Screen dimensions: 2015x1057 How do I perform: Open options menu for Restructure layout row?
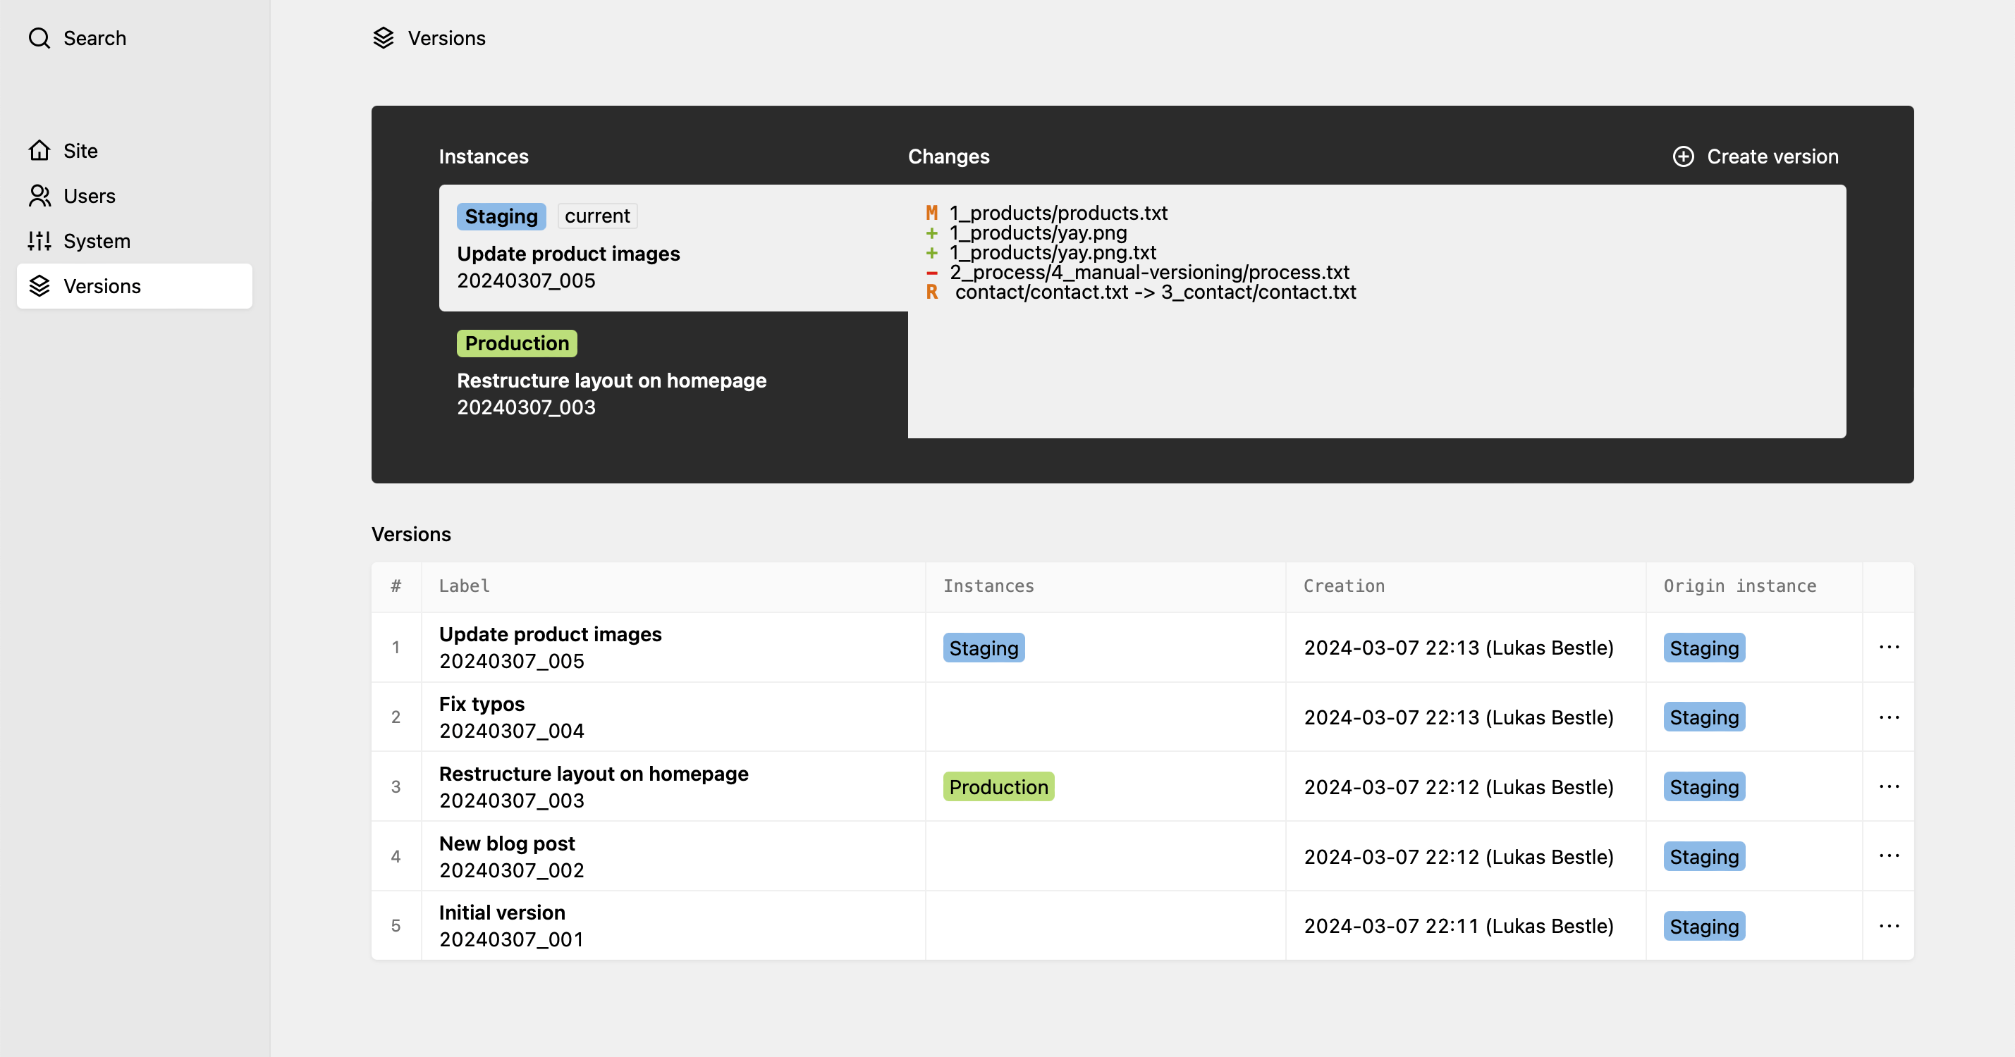(1888, 786)
